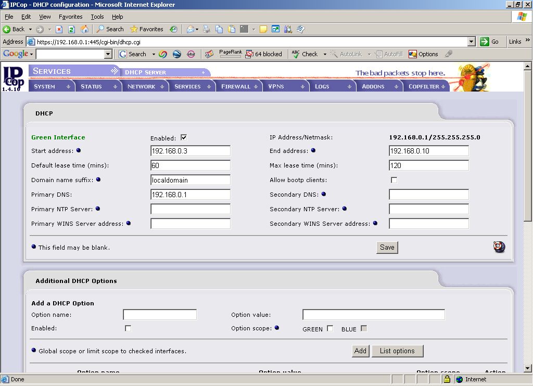Open the Favorites menu
Viewport: 533px width, 386px height.
[70, 17]
